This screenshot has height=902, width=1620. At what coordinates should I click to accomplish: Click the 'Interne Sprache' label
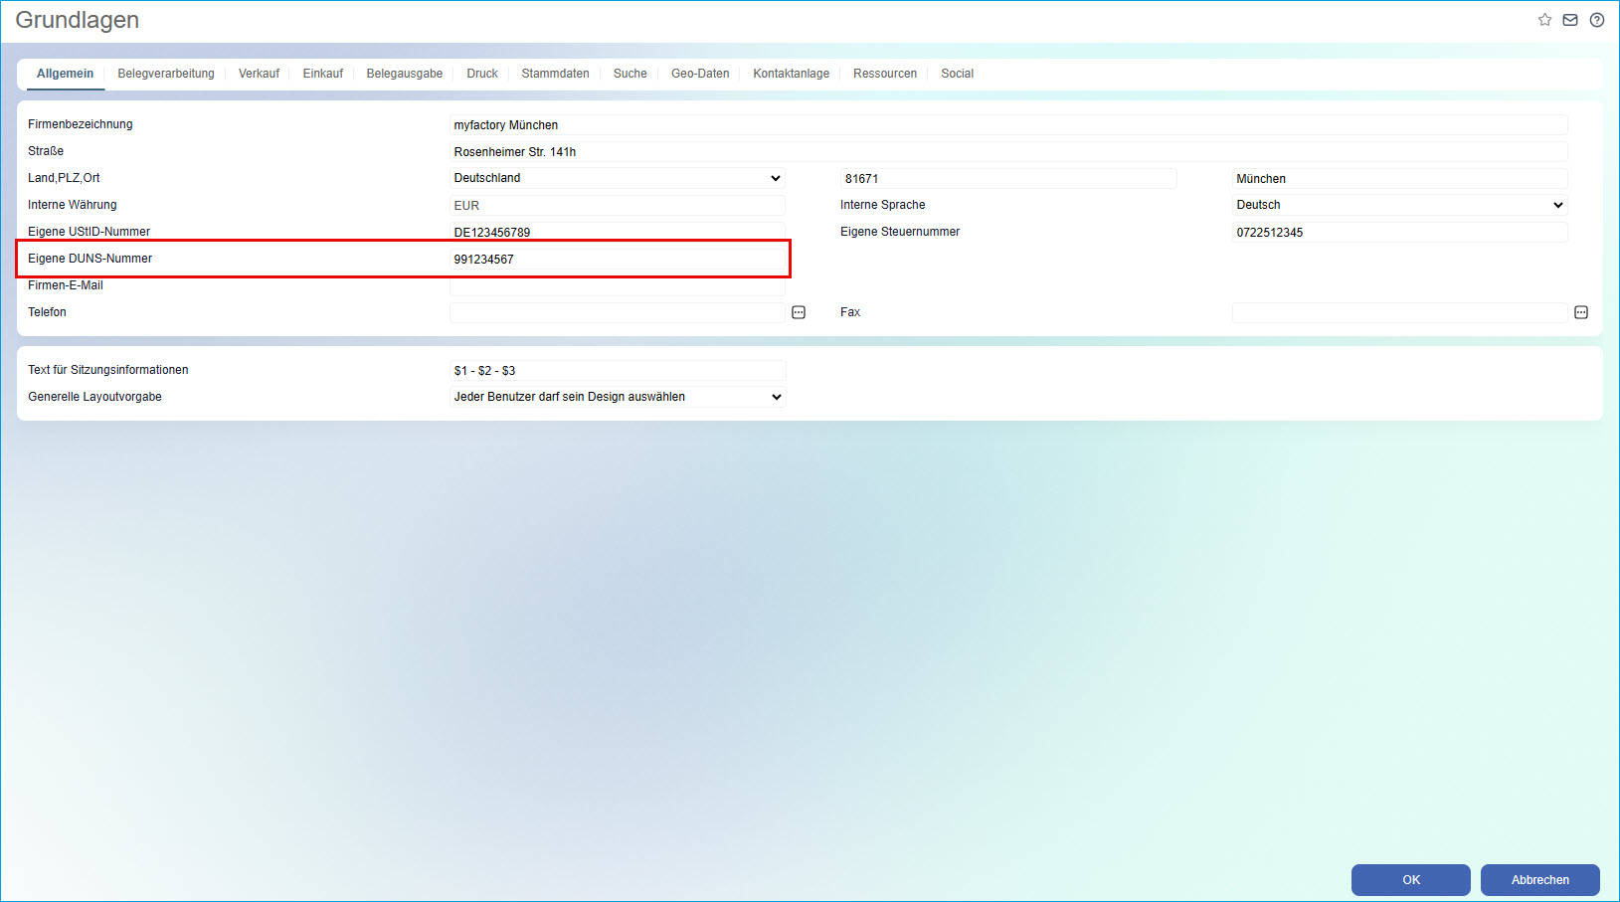tap(882, 205)
